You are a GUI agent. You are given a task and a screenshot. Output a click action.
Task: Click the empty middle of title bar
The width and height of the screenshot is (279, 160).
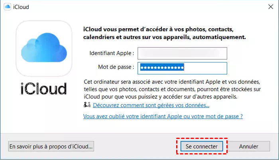pyautogui.click(x=139, y=7)
